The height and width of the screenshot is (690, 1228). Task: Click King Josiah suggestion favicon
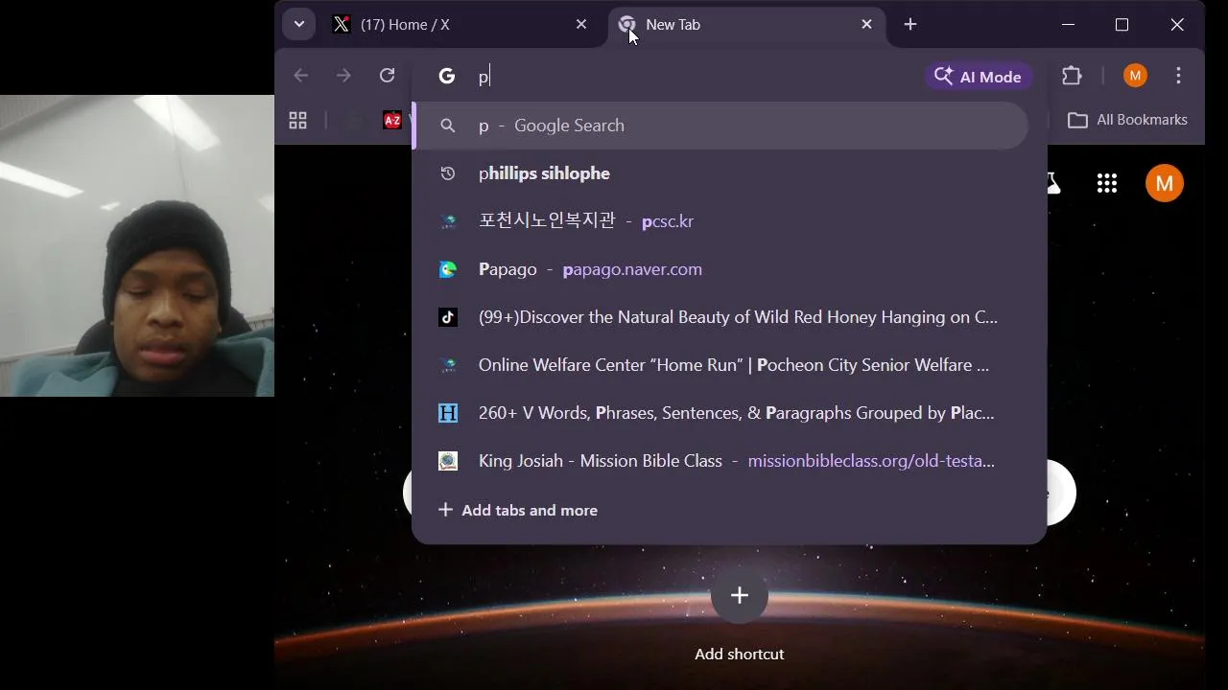pyautogui.click(x=448, y=461)
